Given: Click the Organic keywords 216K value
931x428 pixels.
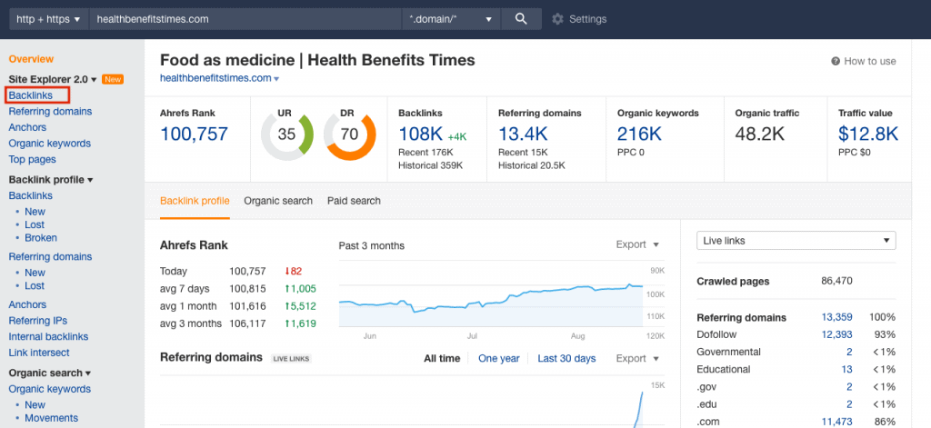Looking at the screenshot, I should tap(639, 134).
